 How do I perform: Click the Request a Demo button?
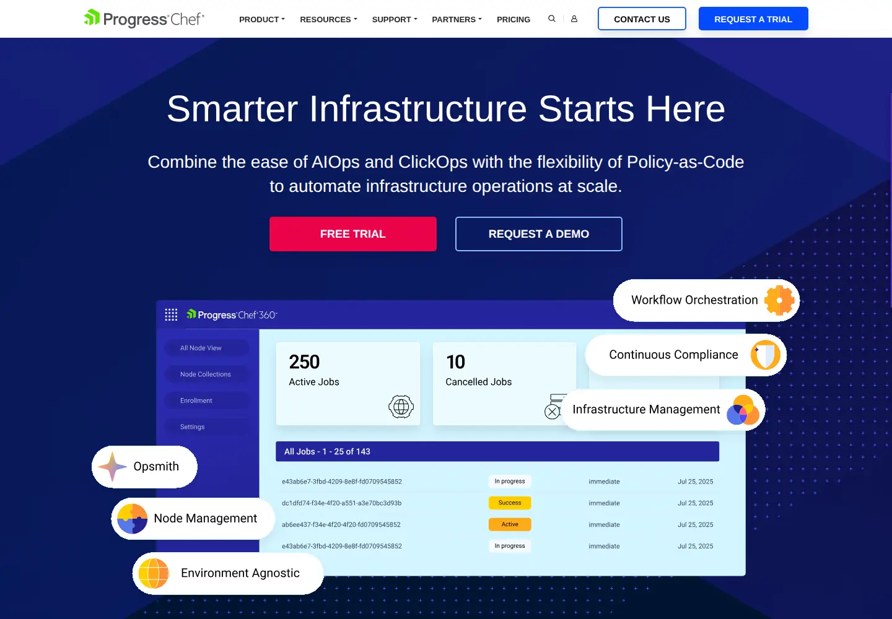(x=539, y=234)
